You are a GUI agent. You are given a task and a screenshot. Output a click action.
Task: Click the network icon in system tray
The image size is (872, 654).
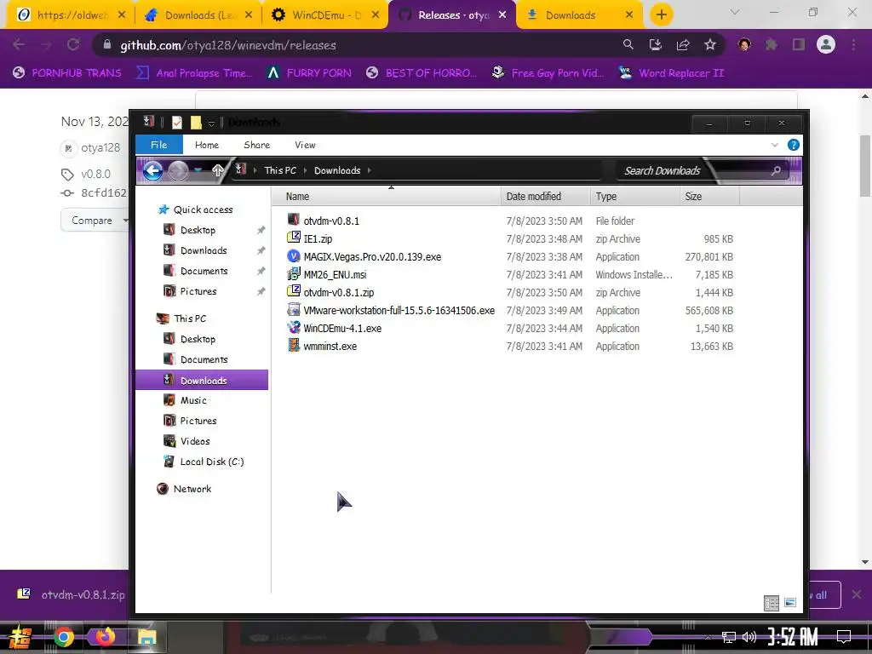click(x=729, y=637)
